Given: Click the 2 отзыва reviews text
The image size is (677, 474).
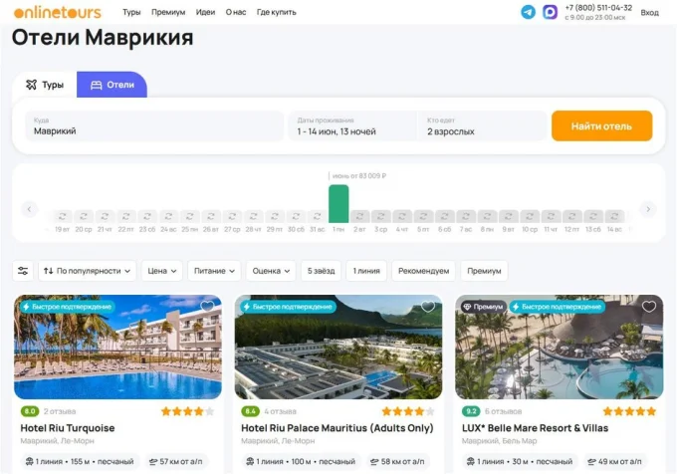Looking at the screenshot, I should click(60, 411).
